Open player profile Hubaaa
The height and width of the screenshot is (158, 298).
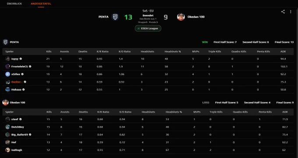[x=16, y=90]
